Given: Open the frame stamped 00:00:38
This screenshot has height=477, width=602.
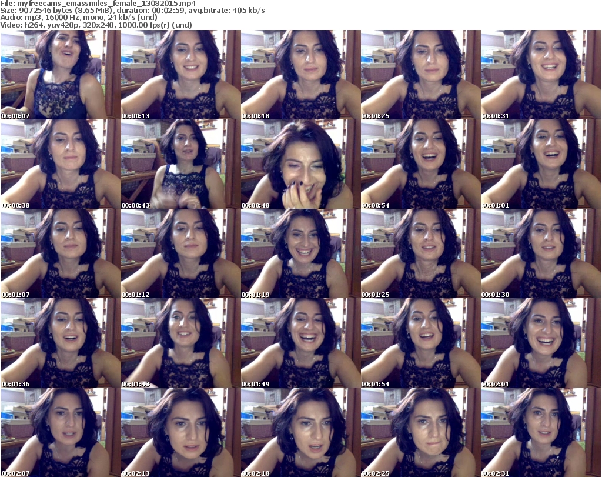Looking at the screenshot, I should [61, 164].
